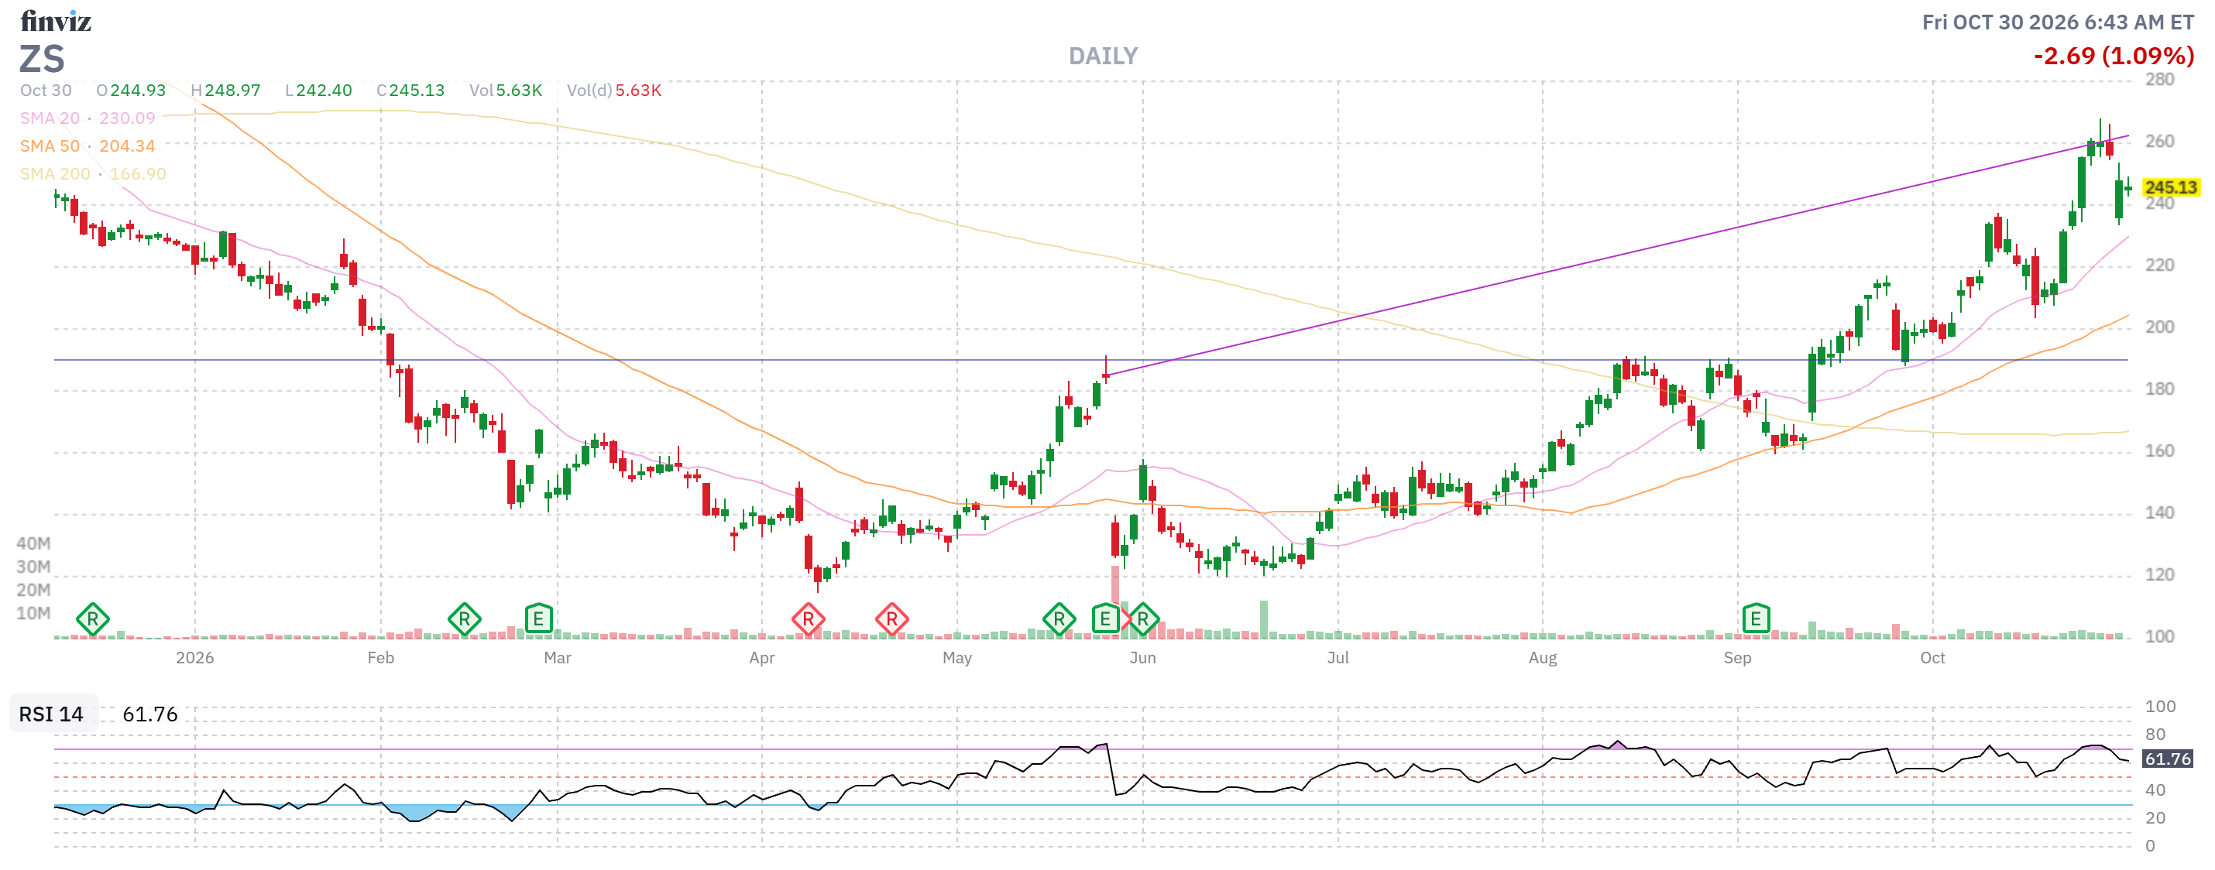Click the high price 248.97
2215x870 pixels.
tap(232, 91)
